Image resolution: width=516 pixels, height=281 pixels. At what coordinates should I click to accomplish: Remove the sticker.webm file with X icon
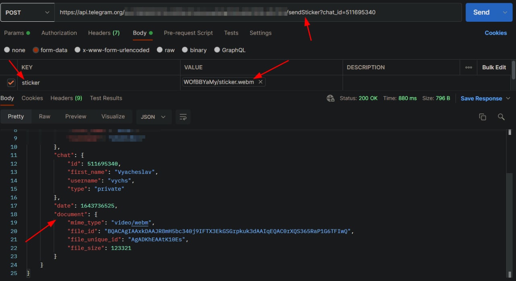[x=260, y=82]
